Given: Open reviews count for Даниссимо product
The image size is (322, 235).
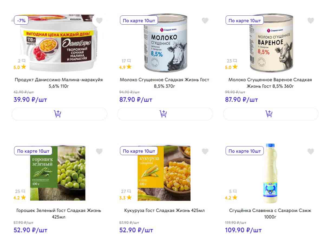Looking at the screenshot, I should 21,61.
